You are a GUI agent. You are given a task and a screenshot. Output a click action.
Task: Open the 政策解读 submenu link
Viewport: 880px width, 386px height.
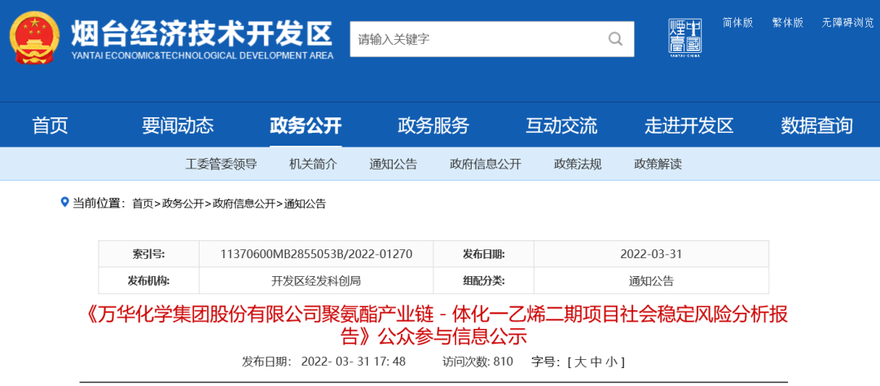point(658,164)
